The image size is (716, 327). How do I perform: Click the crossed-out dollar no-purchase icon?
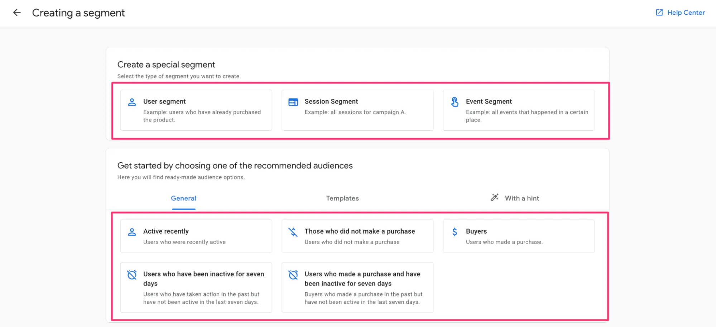pos(293,232)
